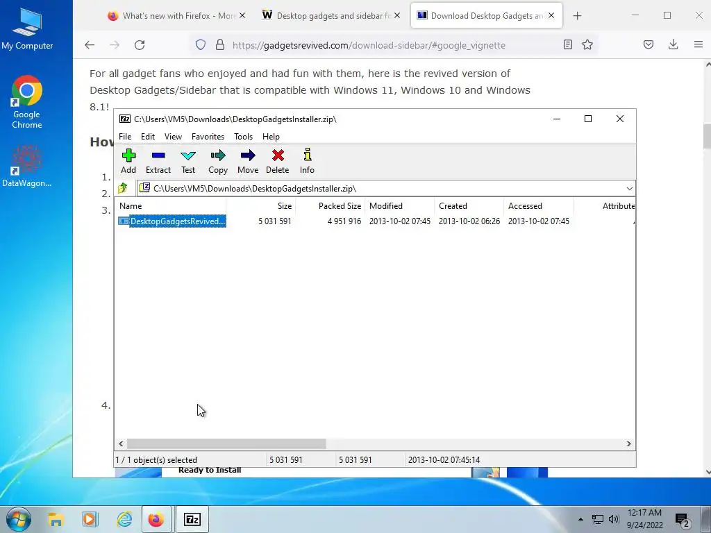Screen dimensions: 711x533
Task: Switch to the Desktop gadgets and sidebar tab
Action: pyautogui.click(x=331, y=16)
